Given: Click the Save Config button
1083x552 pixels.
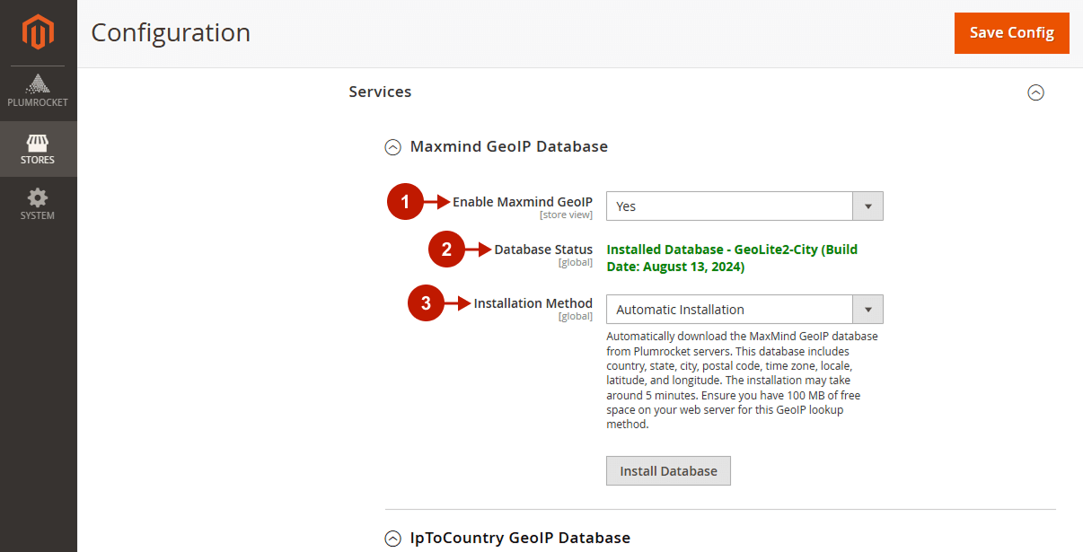Looking at the screenshot, I should point(1011,32).
